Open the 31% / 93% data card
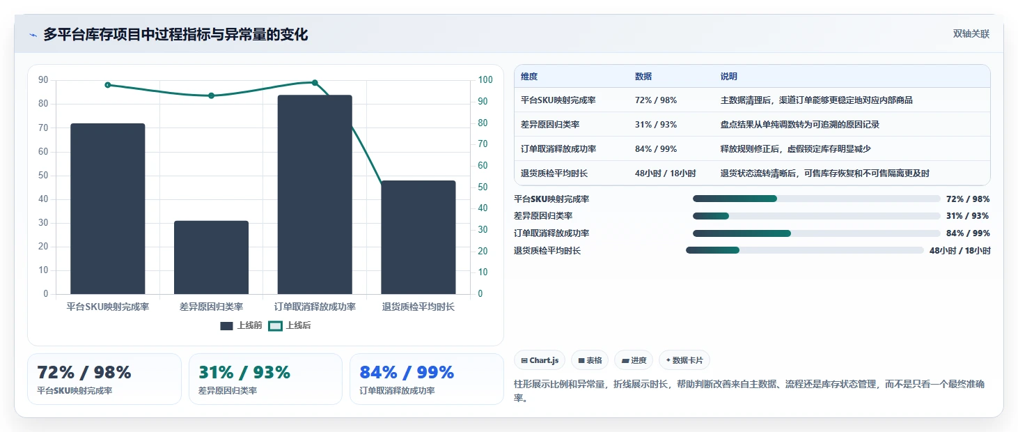Screen dimensions: 1018x432 (x=265, y=379)
